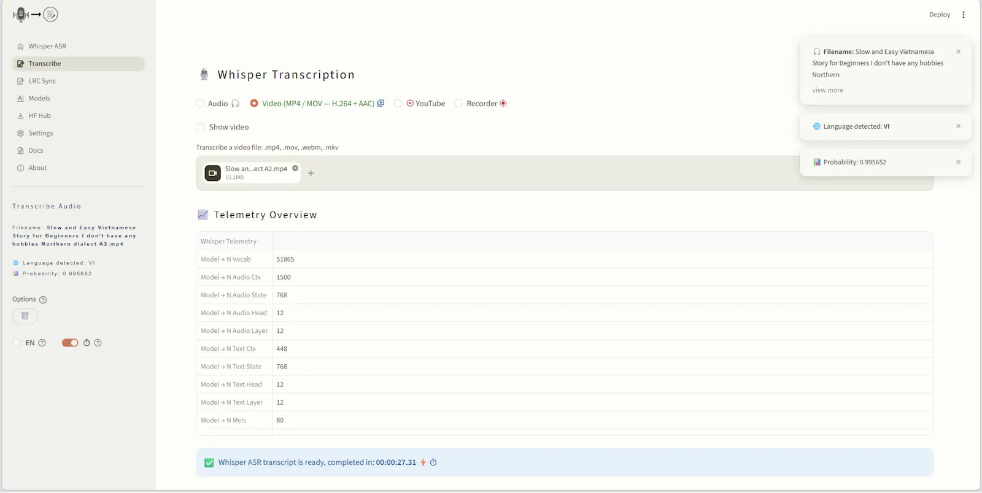The image size is (982, 493).
Task: Click the N Audio Ctx value 1500
Action: (284, 277)
